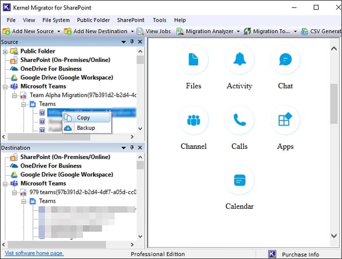The width and height of the screenshot is (342, 259).
Task: Open the Public Folder menu
Action: pos(94,20)
